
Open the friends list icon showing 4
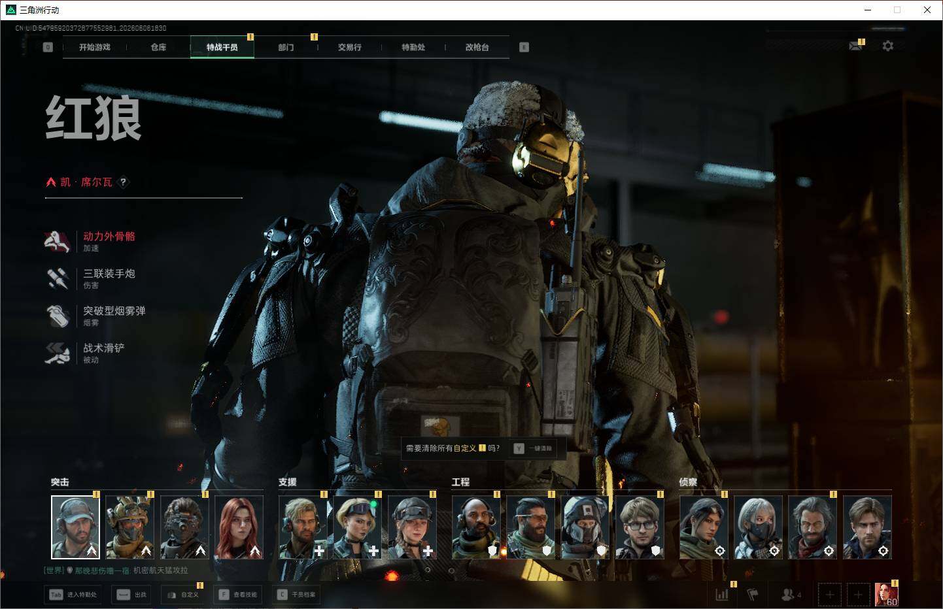click(x=791, y=595)
